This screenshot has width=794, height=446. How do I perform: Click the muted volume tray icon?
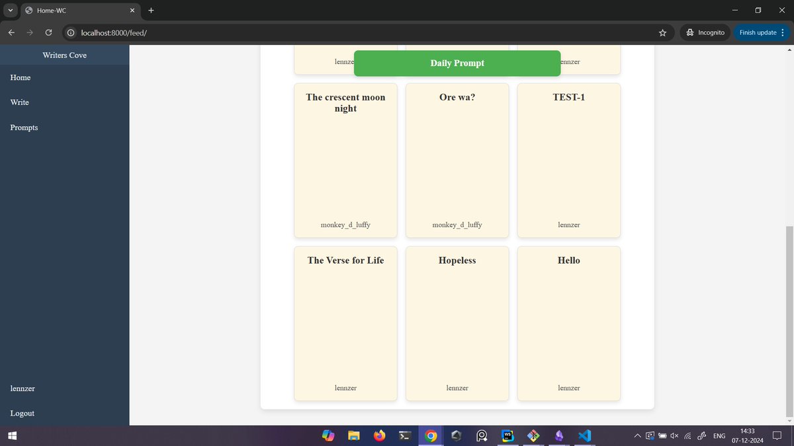675,436
